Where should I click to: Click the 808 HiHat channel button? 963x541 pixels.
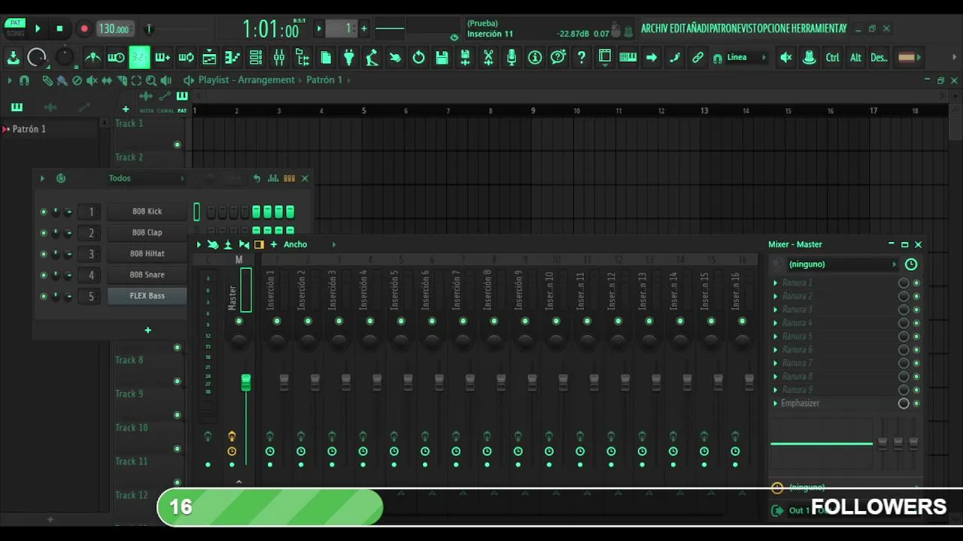pyautogui.click(x=147, y=253)
